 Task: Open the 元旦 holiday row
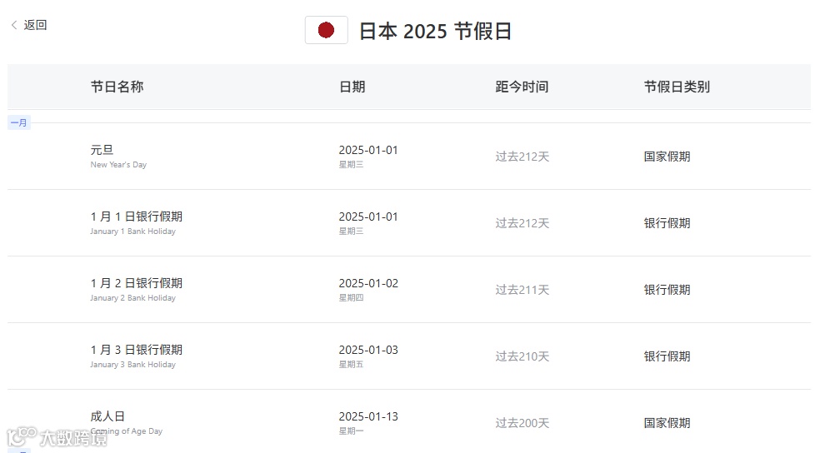click(x=409, y=157)
